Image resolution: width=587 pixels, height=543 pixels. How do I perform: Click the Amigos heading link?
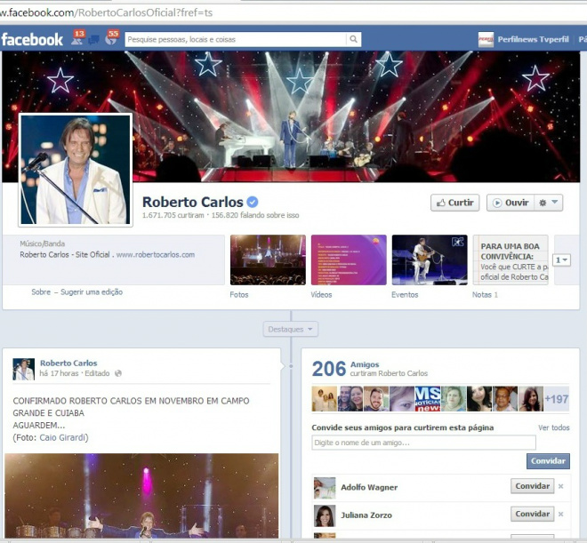pyautogui.click(x=365, y=364)
